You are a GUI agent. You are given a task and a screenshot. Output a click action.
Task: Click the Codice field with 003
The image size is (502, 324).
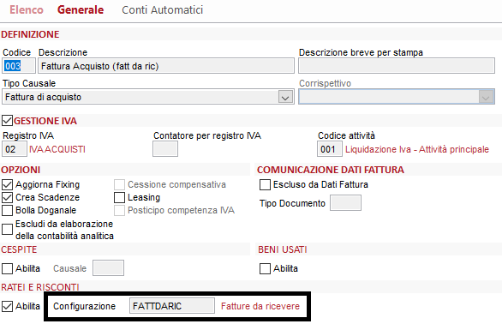pyautogui.click(x=19, y=66)
